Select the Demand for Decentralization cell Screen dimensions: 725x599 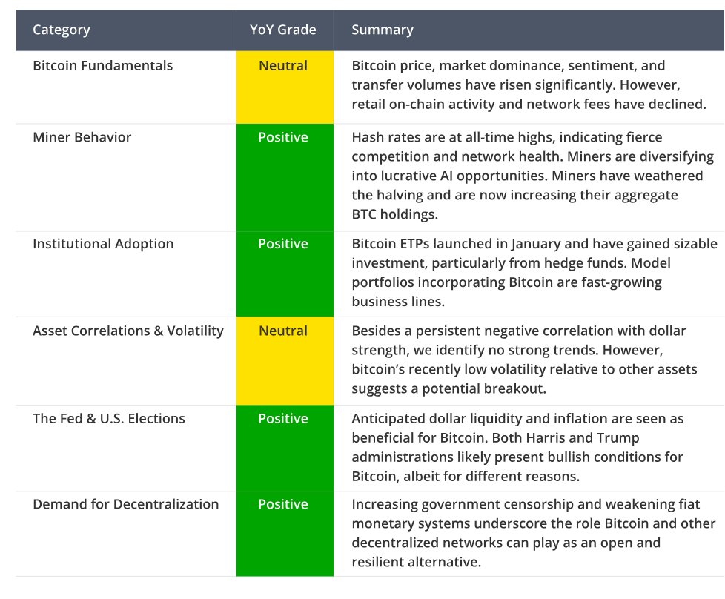coord(126,534)
